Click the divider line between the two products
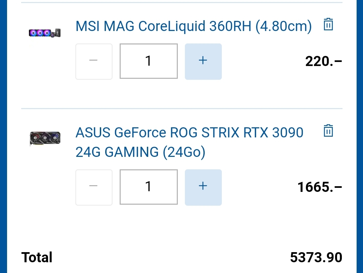Viewport: 363px width, 273px height. point(182,109)
